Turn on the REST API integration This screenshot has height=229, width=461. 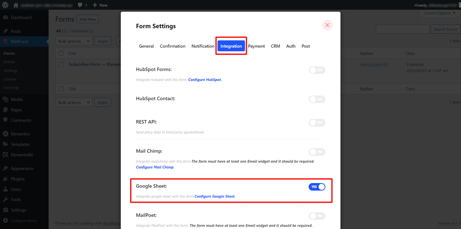coord(317,123)
